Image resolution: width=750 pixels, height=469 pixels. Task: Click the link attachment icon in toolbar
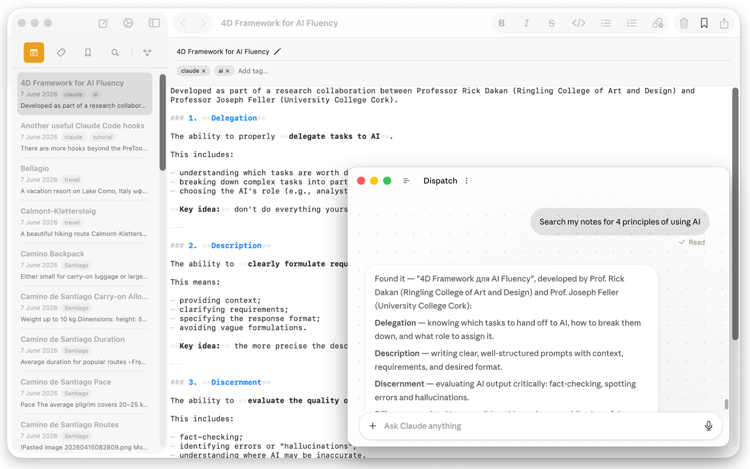click(x=657, y=23)
